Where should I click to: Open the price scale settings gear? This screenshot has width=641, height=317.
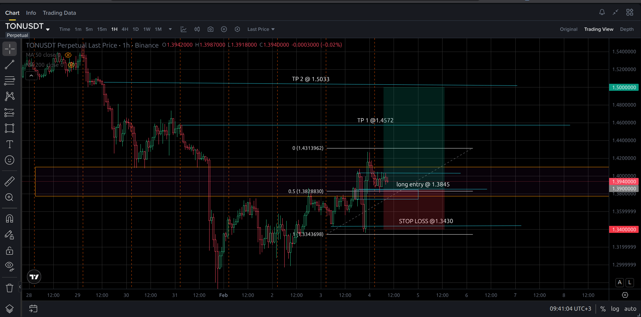625,295
